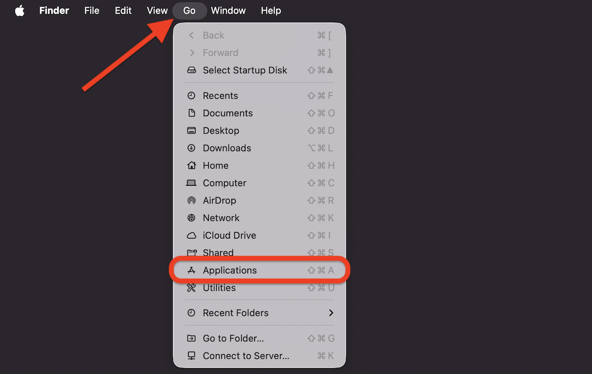592x374 pixels.
Task: Click the AirDrop radar icon
Action: coord(191,201)
